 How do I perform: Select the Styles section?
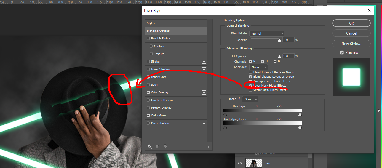coord(176,23)
